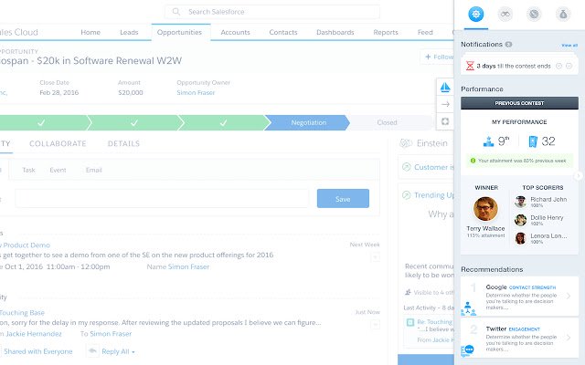Image resolution: width=585 pixels, height=365 pixels.
Task: Click the Visible to others people icon
Action: point(408,292)
